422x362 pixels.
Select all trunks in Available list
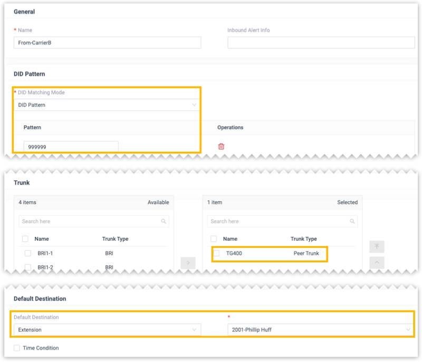[x=25, y=239]
